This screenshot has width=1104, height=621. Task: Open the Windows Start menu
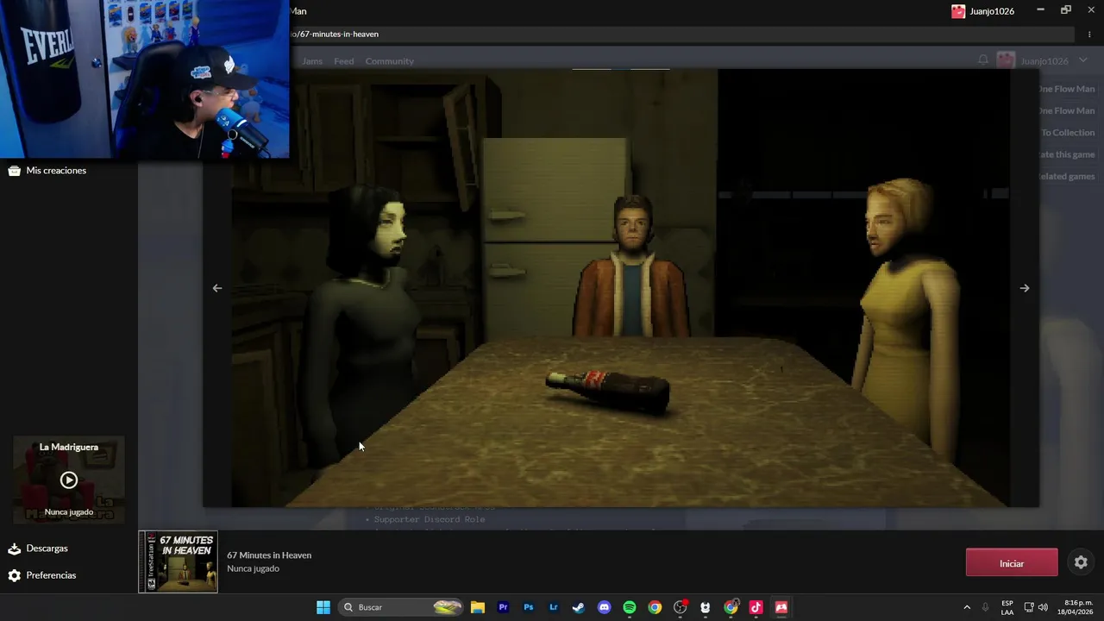tap(323, 607)
